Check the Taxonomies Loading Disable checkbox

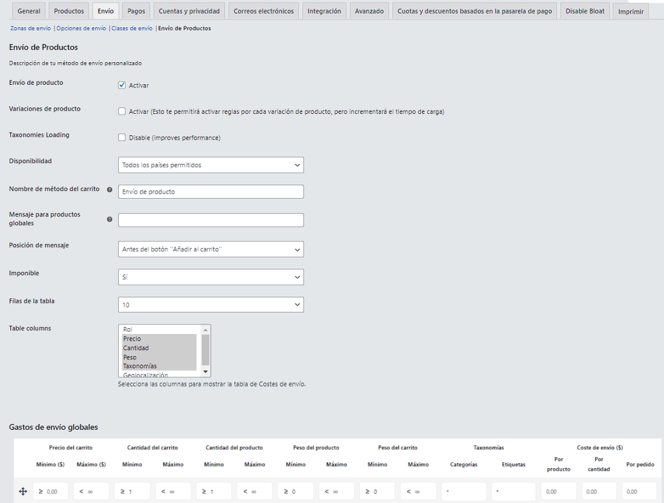[122, 137]
